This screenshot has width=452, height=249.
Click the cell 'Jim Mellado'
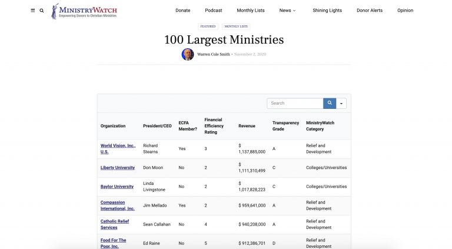[155, 205]
